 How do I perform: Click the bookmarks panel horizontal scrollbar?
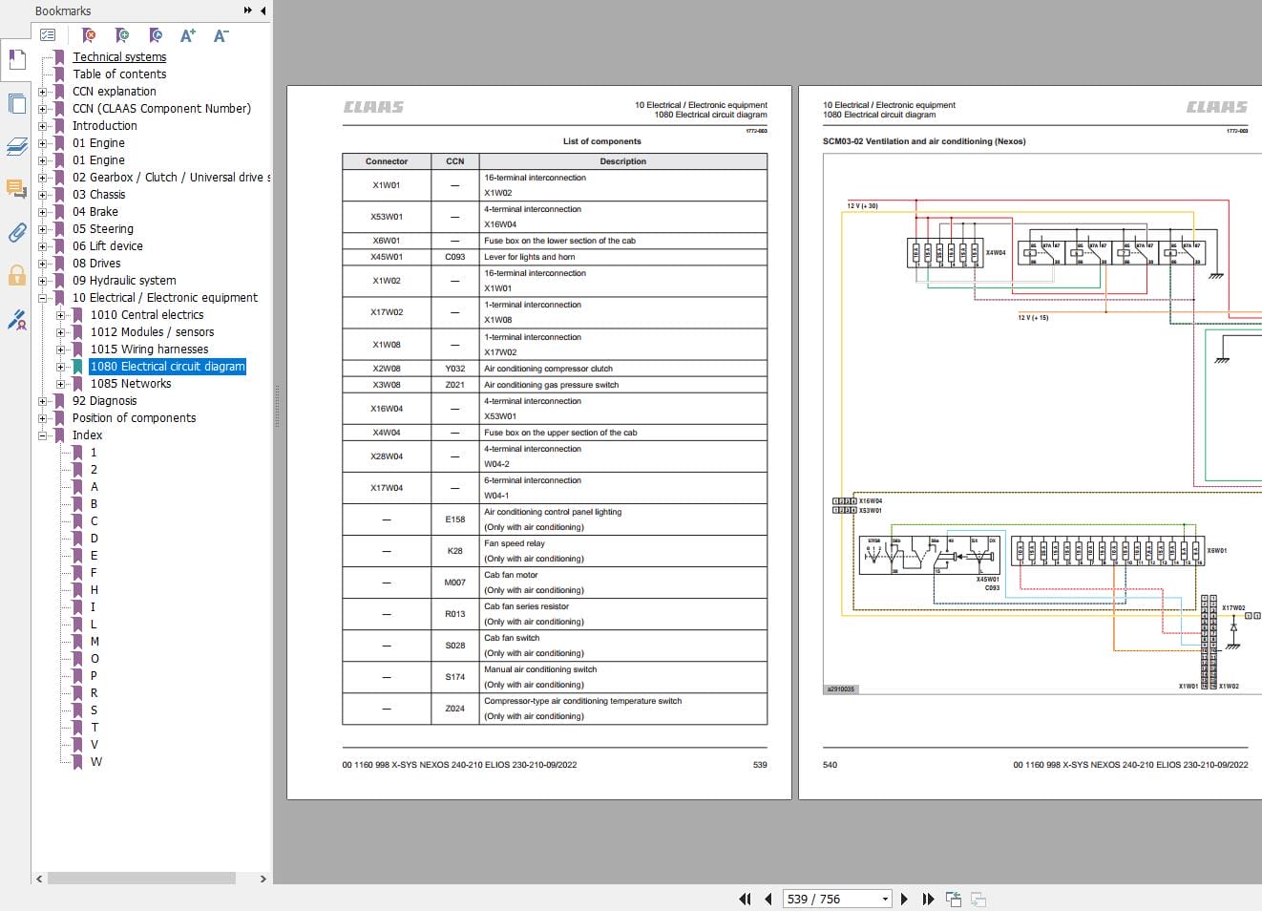click(141, 879)
